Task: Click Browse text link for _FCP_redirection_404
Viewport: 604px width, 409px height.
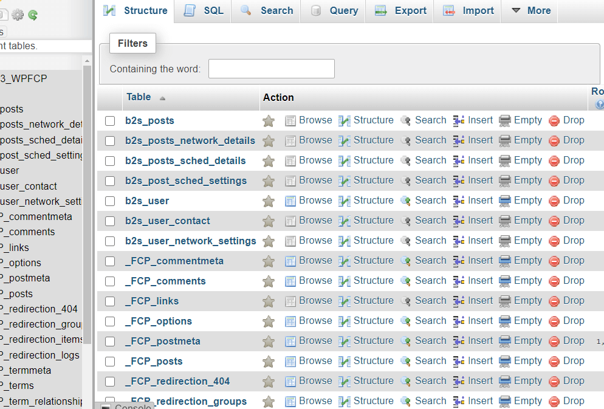Action: click(x=315, y=380)
